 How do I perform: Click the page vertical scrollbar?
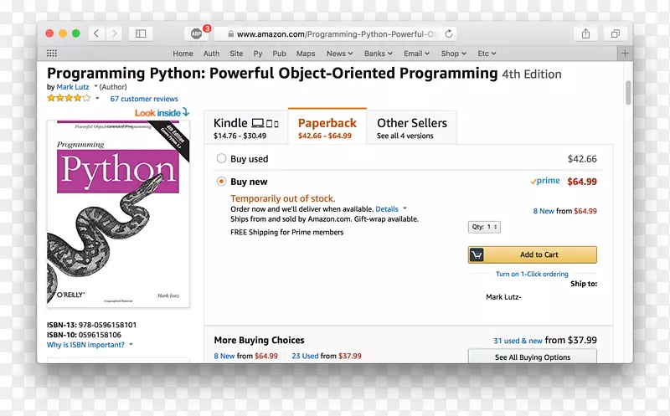(x=628, y=93)
